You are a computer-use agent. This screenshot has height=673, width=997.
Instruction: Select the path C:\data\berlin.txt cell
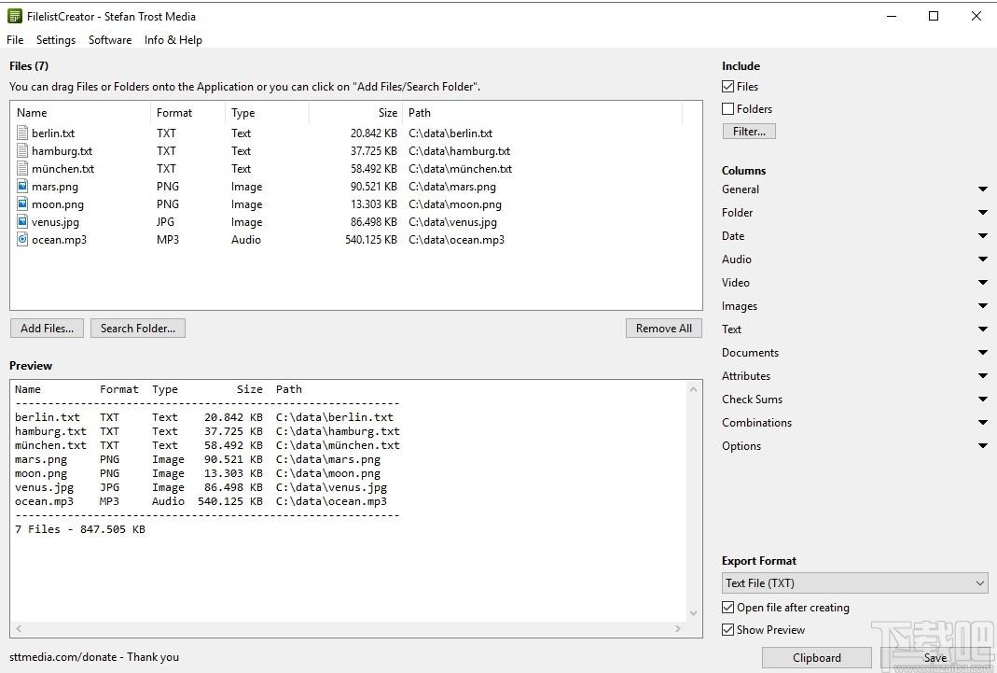click(450, 133)
